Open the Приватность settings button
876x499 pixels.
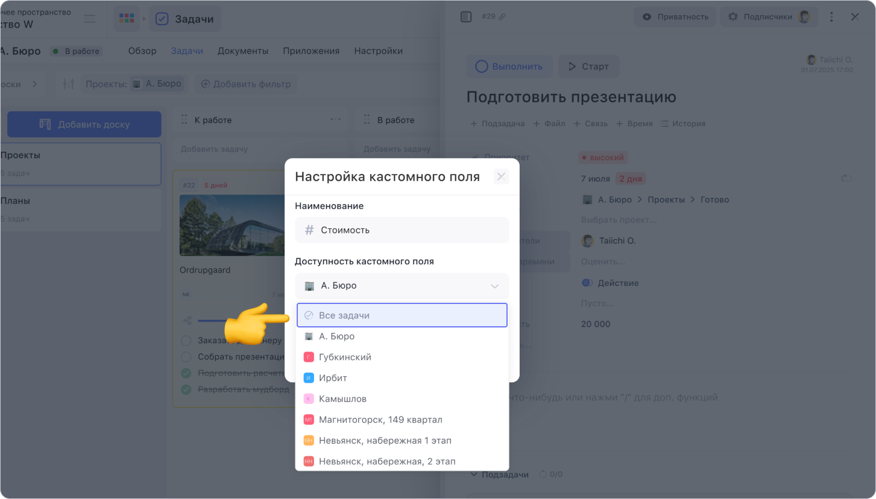tap(675, 17)
